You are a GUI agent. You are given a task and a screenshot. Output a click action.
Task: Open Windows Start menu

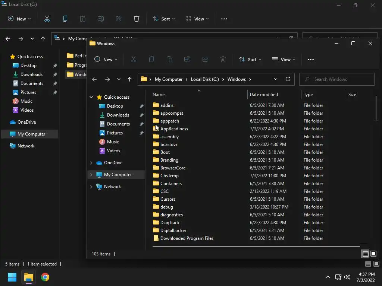tap(12, 277)
